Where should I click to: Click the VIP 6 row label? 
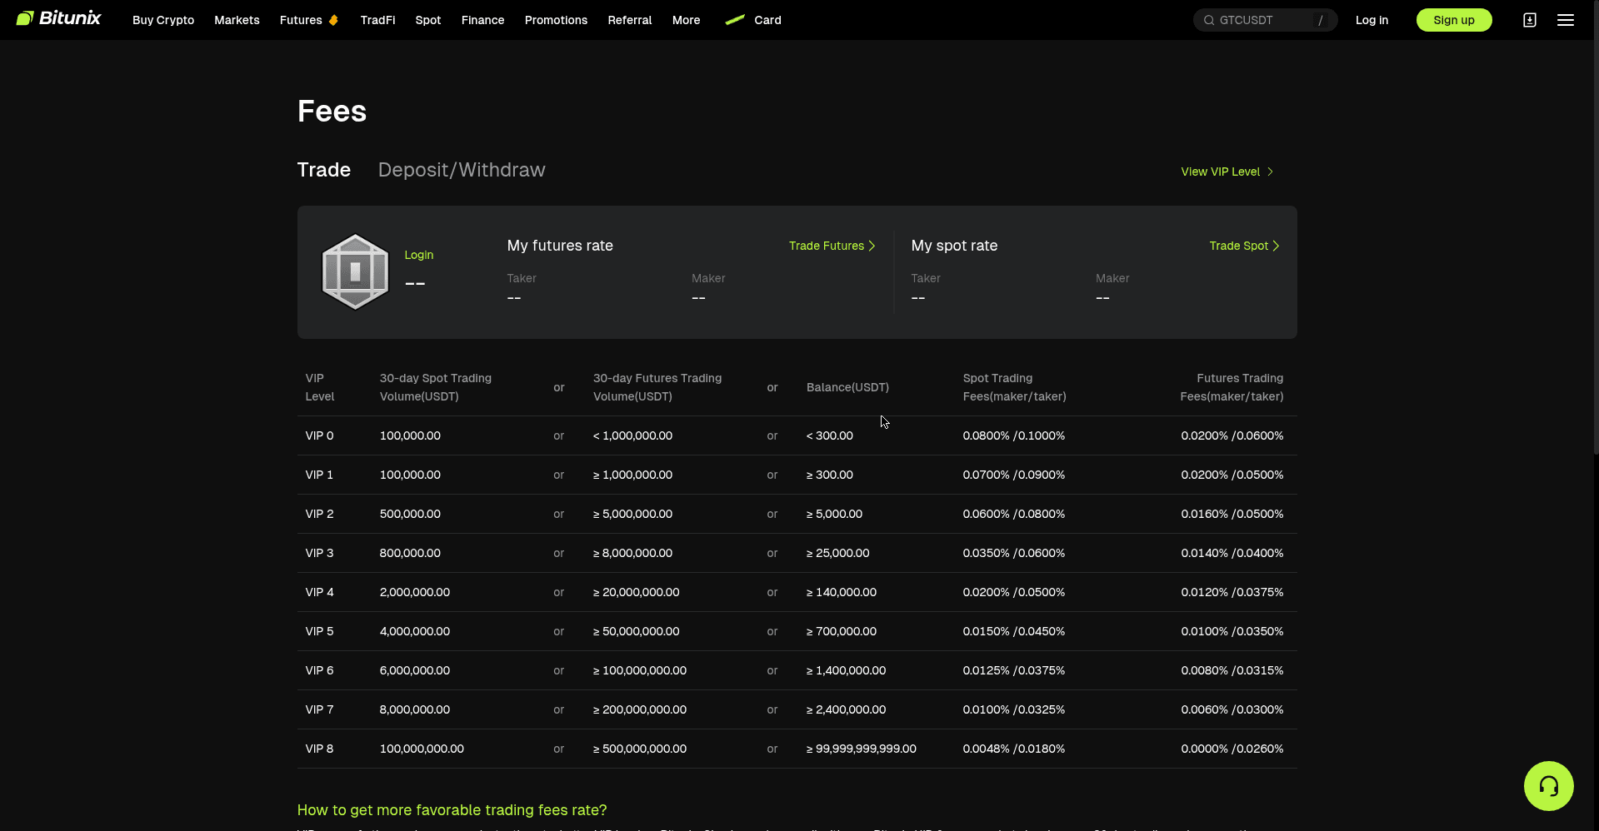pos(320,670)
